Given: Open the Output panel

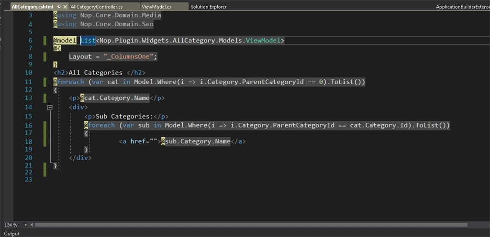Looking at the screenshot, I should click(x=11, y=234).
